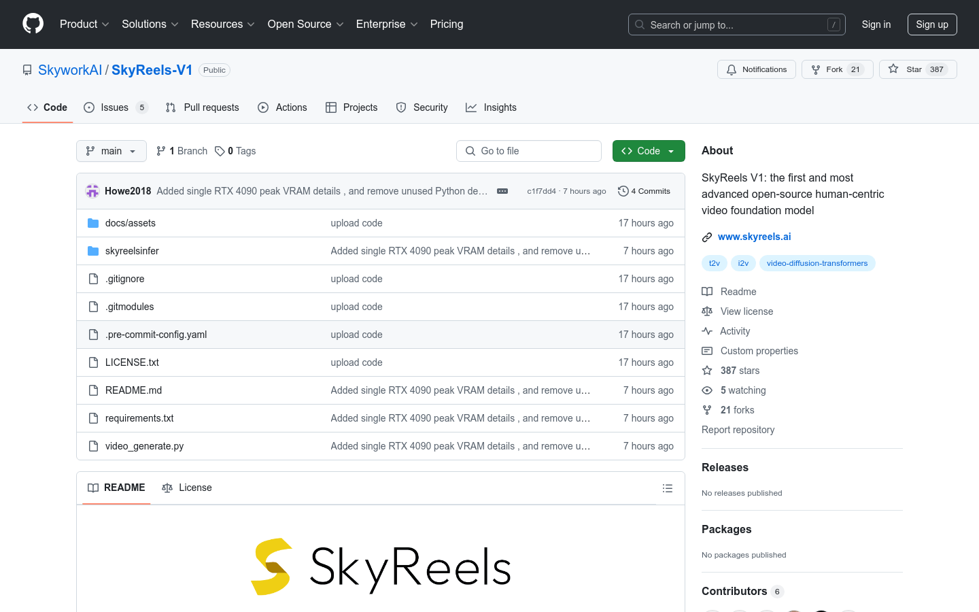Open Readme link in About

[x=729, y=292]
